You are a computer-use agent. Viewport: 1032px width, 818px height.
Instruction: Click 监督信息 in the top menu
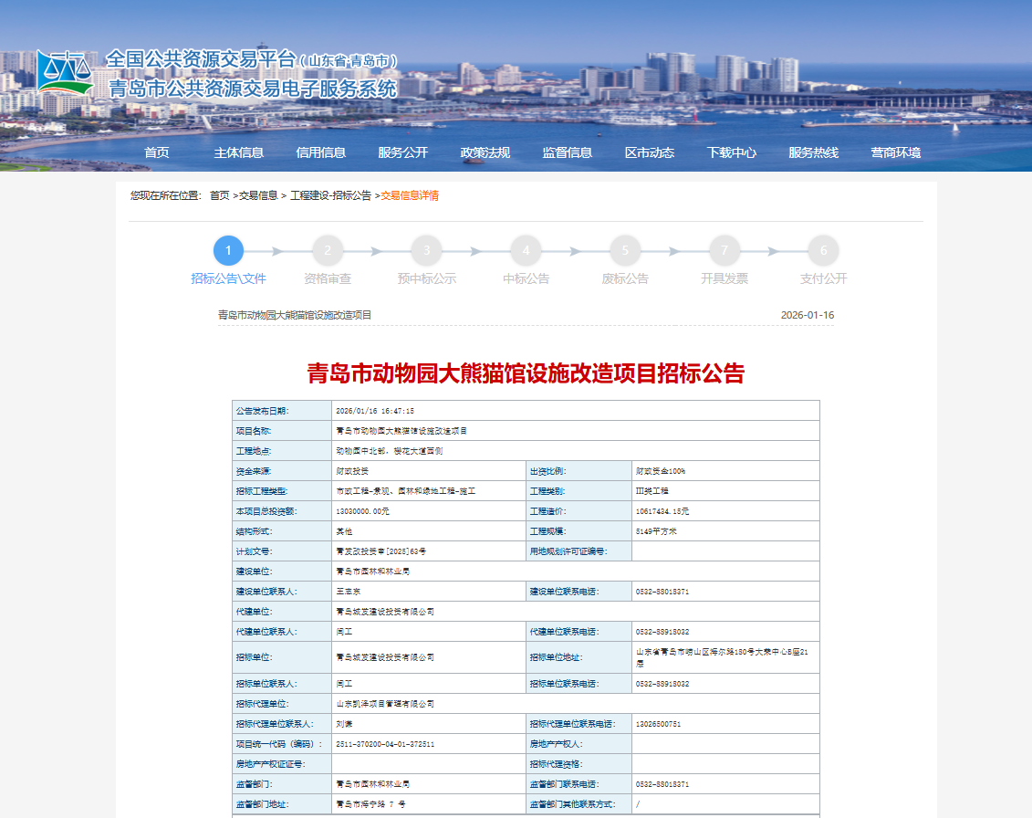click(x=568, y=152)
